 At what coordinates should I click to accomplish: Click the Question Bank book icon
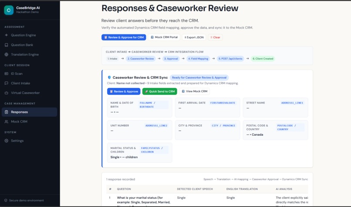tap(6, 45)
